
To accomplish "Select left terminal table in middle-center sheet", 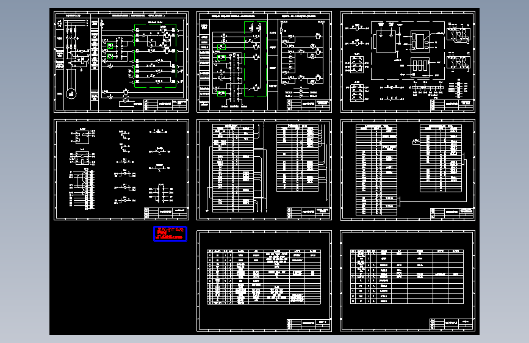I will 233,168.
